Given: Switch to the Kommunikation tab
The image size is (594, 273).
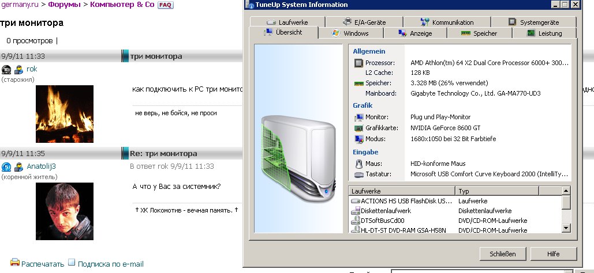Looking at the screenshot, I should 447,22.
